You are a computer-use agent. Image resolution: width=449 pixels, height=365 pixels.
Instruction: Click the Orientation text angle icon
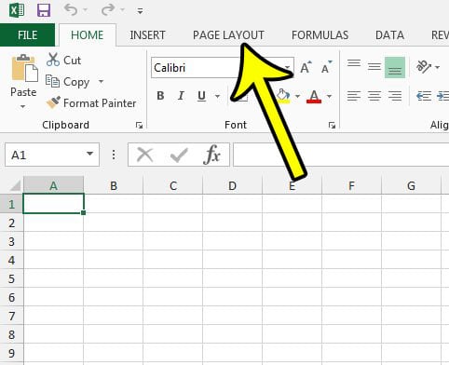[424, 67]
